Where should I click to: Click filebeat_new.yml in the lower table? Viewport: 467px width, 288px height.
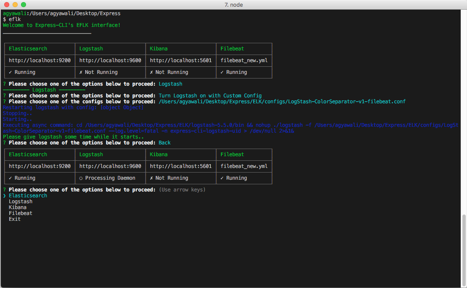pos(244,166)
